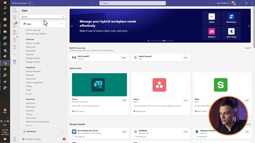255x143 pixels.
Task: Click the Kadence app tile in banner
Action: [212, 33]
